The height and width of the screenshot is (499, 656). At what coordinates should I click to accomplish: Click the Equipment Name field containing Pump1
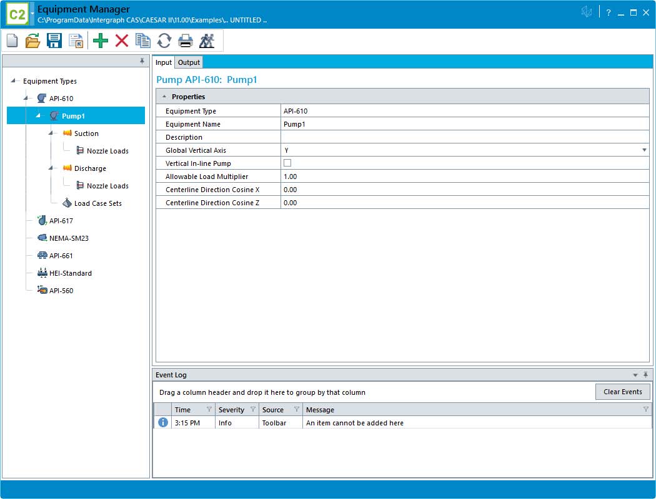click(x=465, y=124)
